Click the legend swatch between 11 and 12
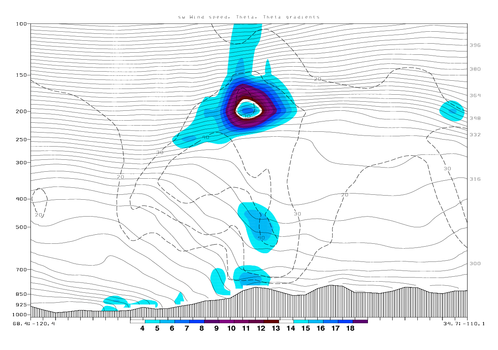Screen dimensions: 498x350 point(256,321)
